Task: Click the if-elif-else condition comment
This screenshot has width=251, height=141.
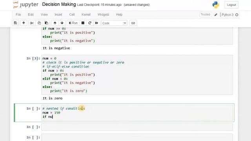Action: pyautogui.click(x=66, y=67)
